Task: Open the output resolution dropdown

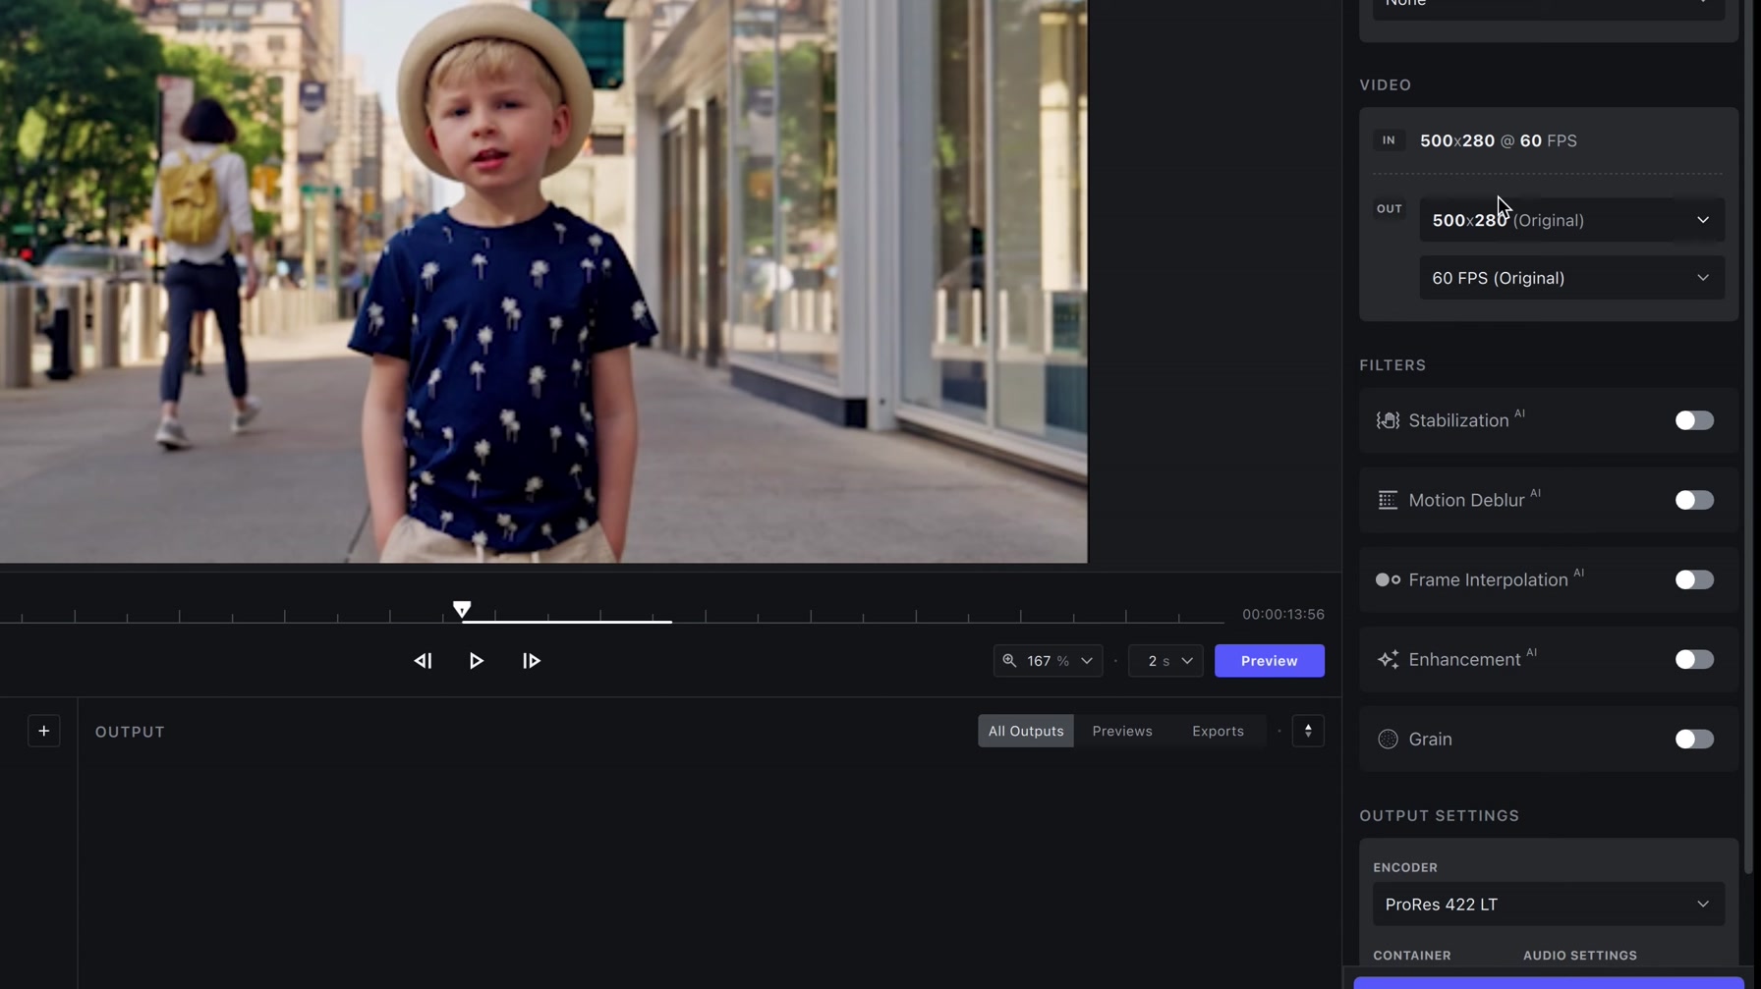Action: click(1571, 220)
